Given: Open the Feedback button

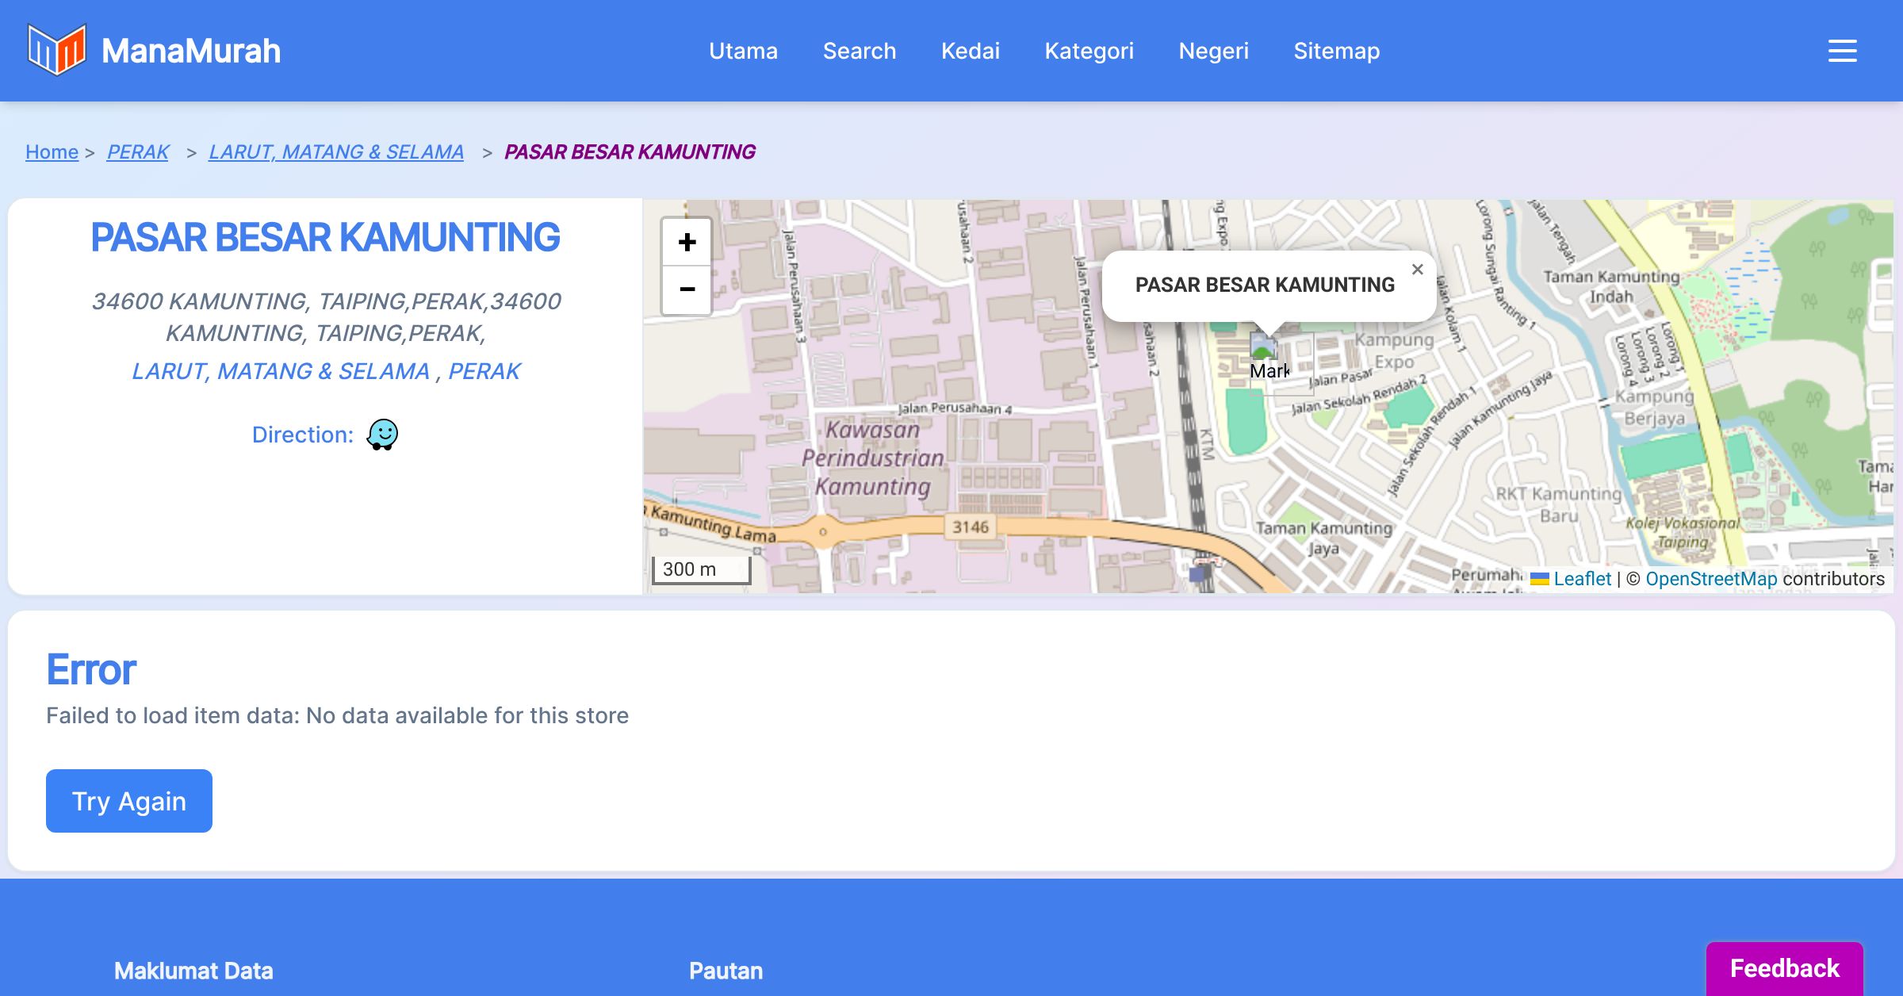Looking at the screenshot, I should click(1784, 967).
